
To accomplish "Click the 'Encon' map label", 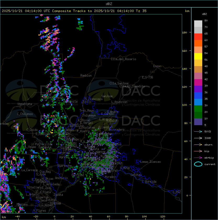I will [157, 66].
